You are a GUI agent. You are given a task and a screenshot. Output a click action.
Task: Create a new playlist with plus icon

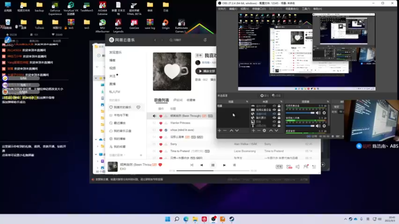coord(141,155)
